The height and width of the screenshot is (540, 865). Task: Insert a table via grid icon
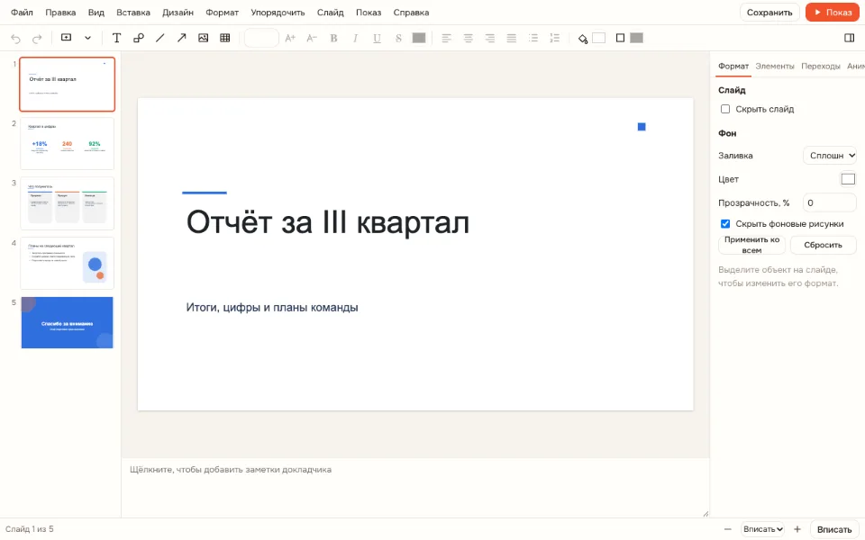point(225,38)
